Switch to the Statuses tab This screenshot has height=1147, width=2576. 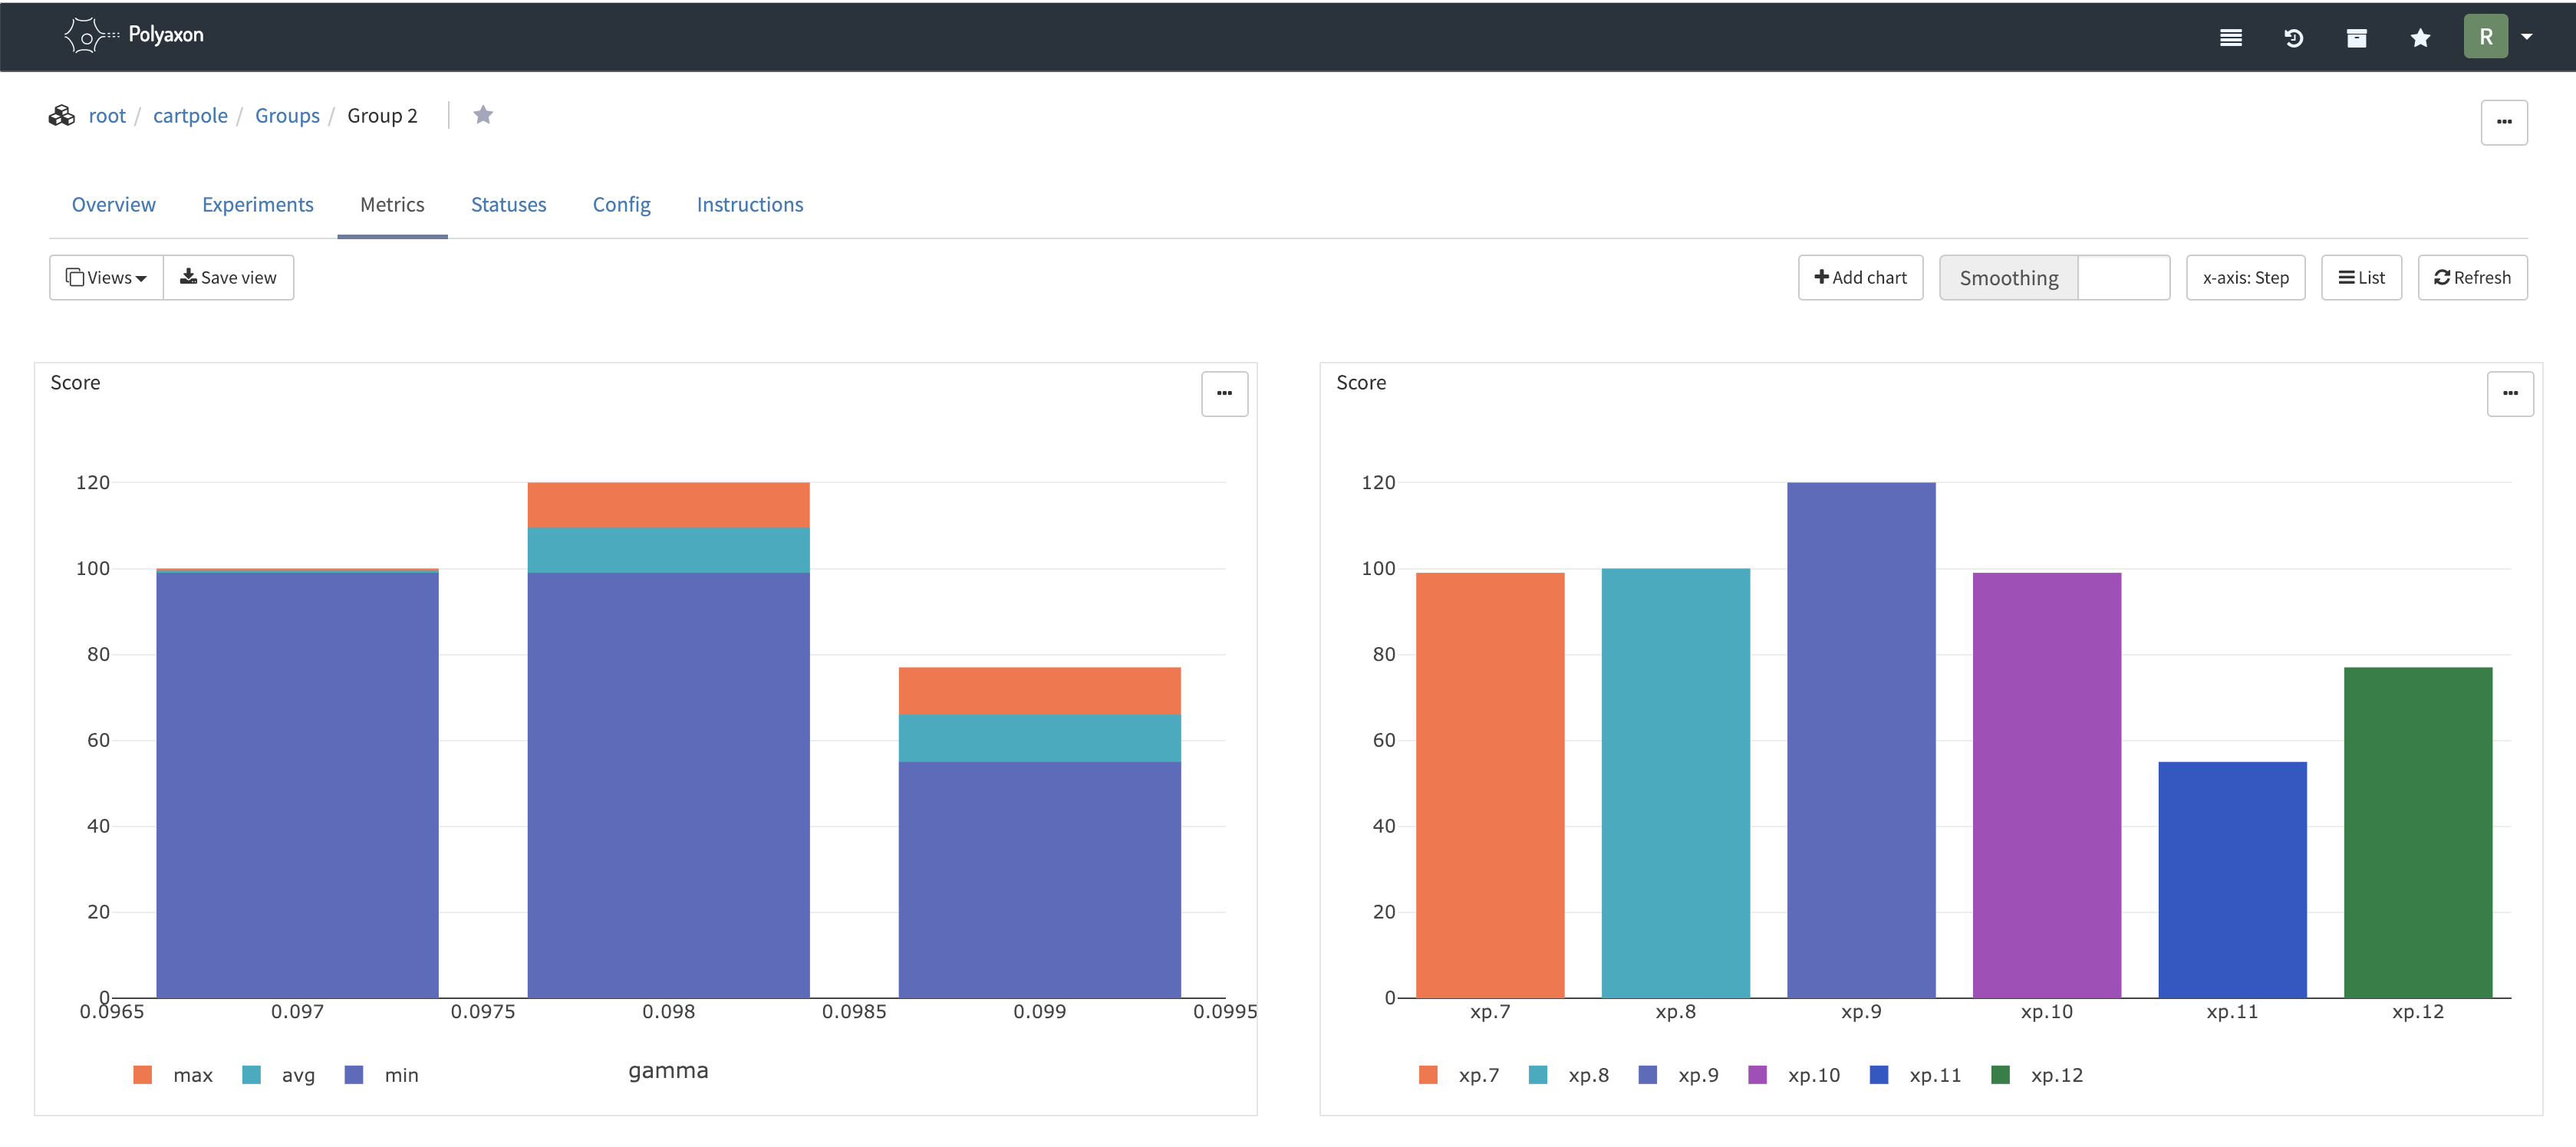tap(508, 205)
